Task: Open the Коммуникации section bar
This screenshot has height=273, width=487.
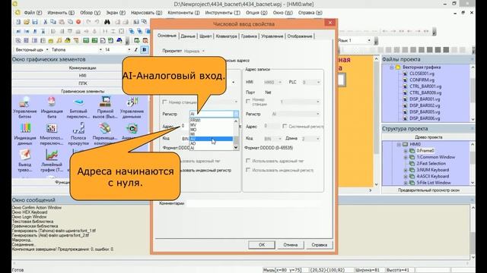Action: pos(83,67)
